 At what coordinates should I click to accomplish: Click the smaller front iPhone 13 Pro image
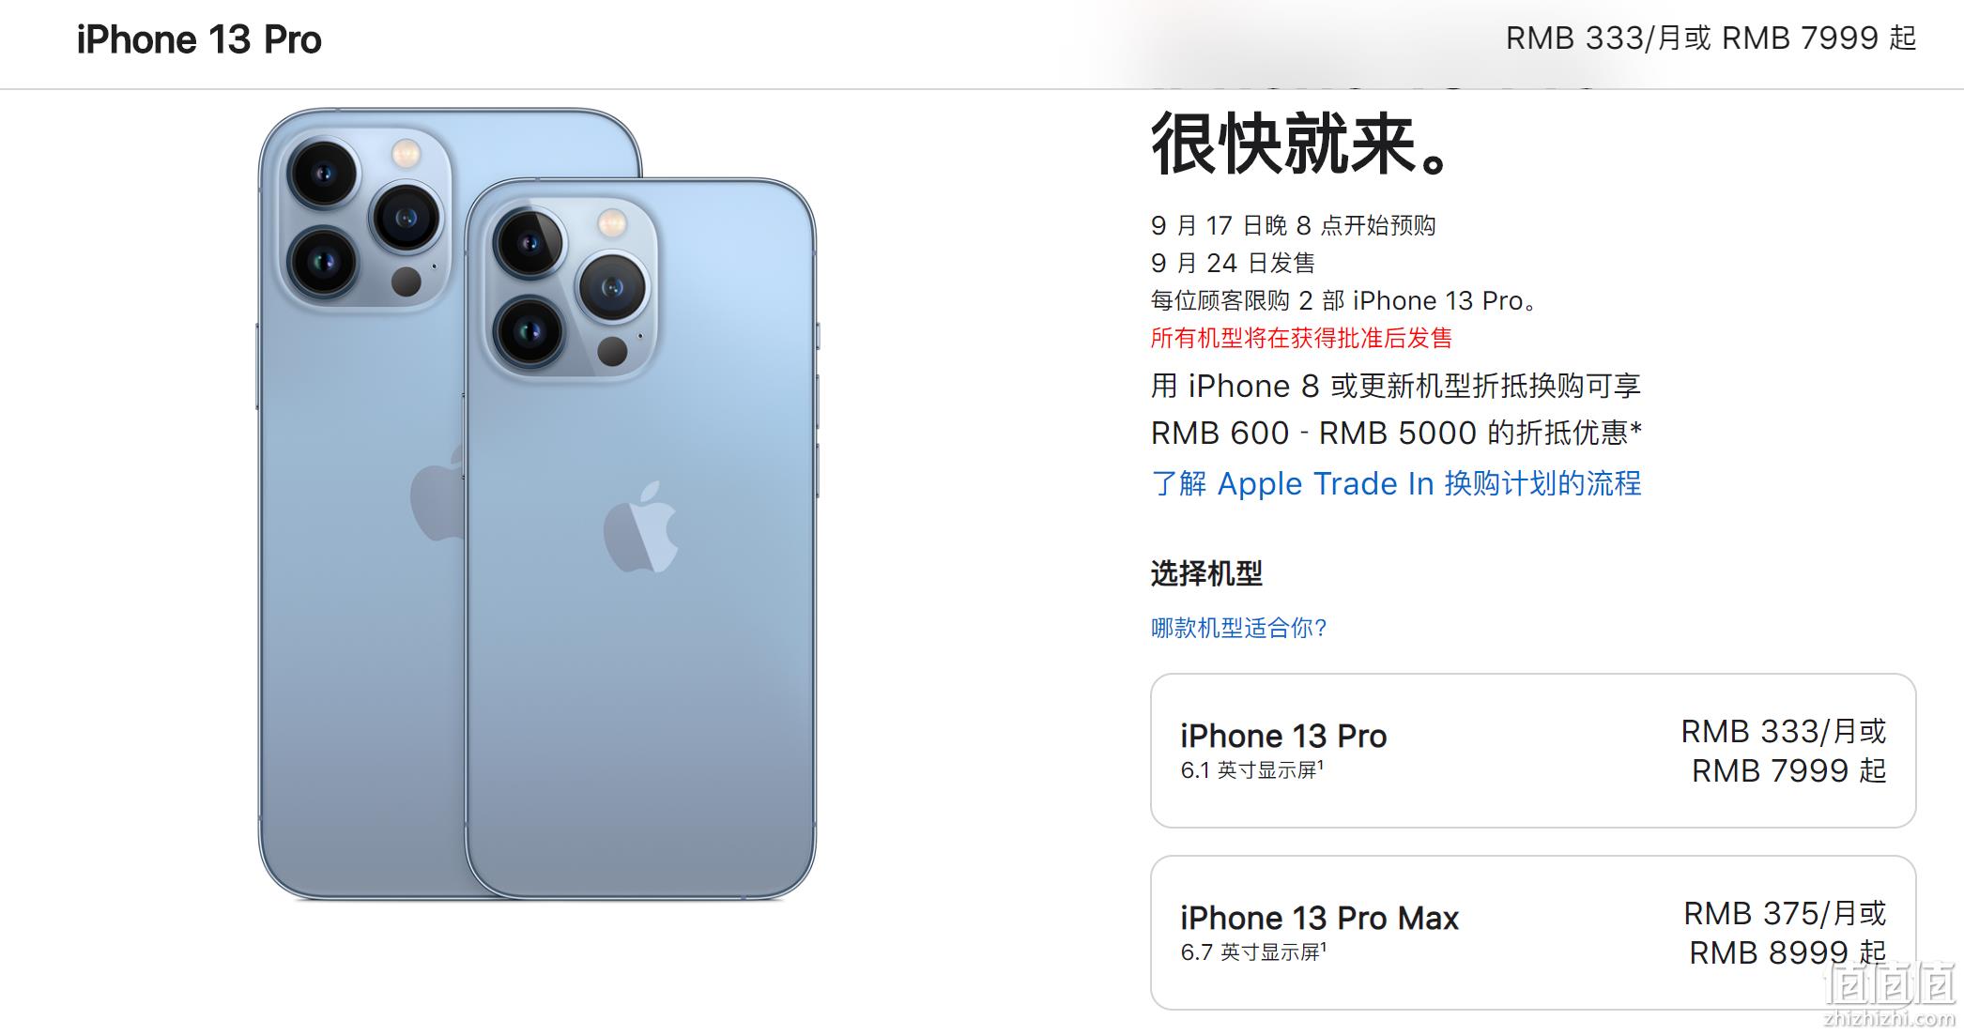point(642,539)
